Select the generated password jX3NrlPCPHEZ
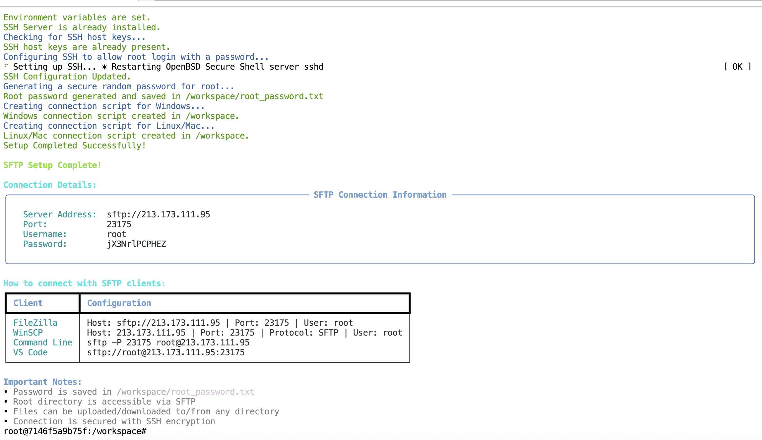The width and height of the screenshot is (762, 440). [x=136, y=244]
